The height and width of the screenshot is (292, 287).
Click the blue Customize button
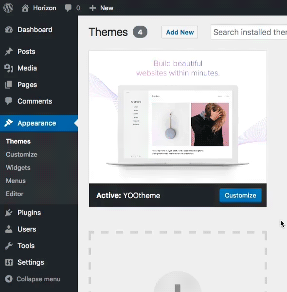[x=240, y=195]
